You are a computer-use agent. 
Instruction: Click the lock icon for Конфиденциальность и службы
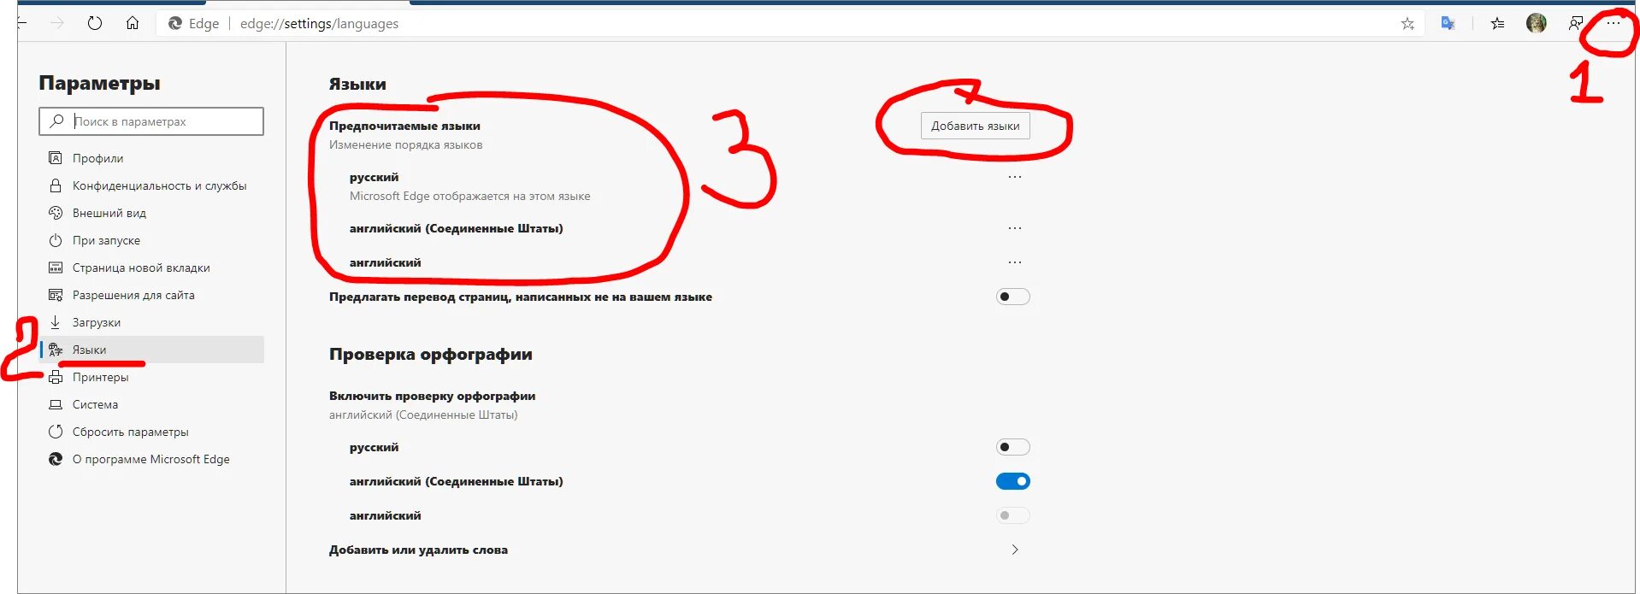pyautogui.click(x=56, y=185)
